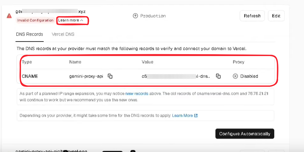Click the Edit button for the domain
304x152 pixels.
276,16
